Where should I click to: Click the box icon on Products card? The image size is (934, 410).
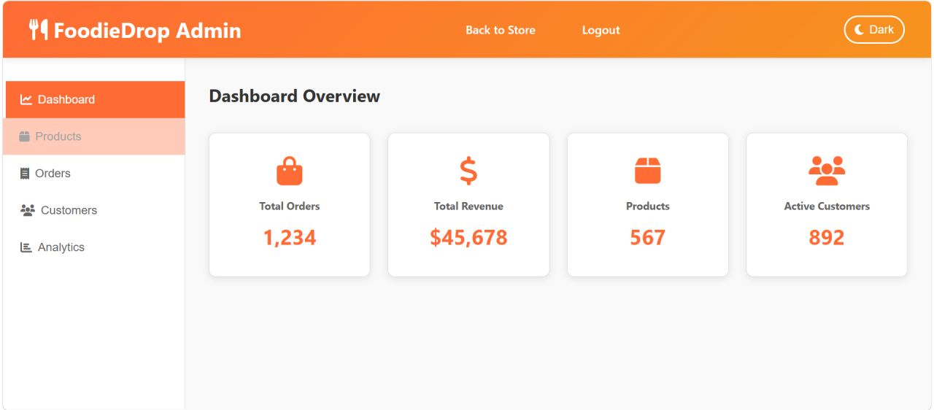(647, 171)
